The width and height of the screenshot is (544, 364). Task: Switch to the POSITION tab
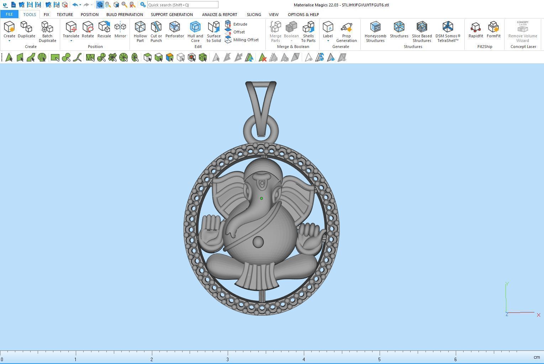click(x=89, y=15)
